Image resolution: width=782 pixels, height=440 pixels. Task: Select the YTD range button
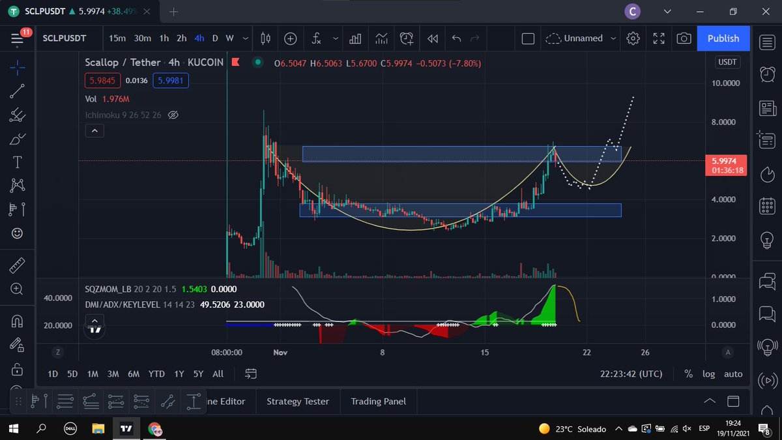tap(156, 374)
